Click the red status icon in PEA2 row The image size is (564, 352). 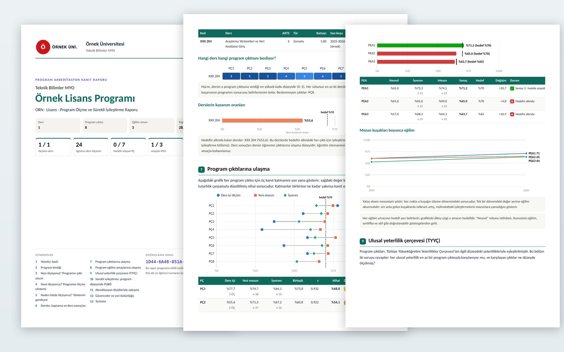click(x=512, y=101)
